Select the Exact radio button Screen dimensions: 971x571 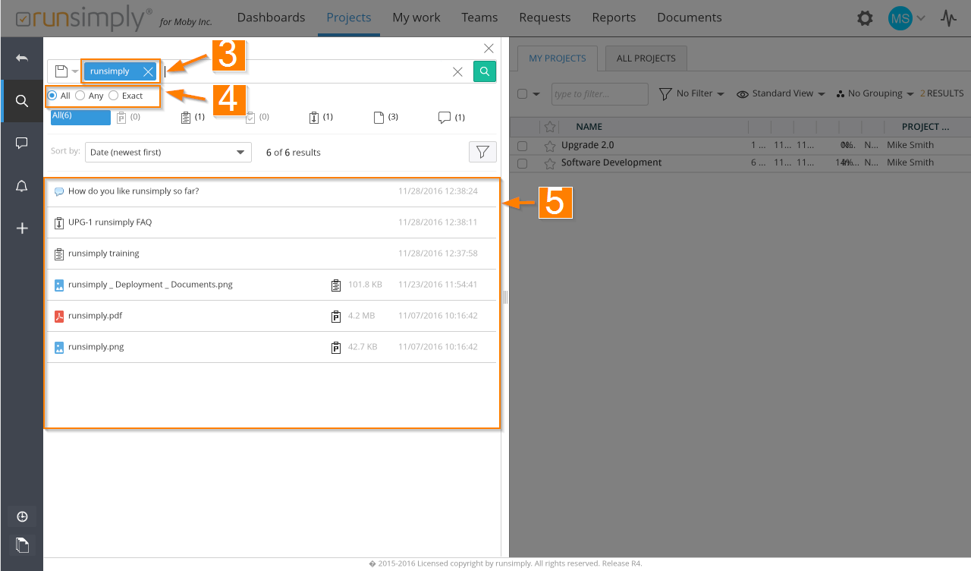(114, 96)
